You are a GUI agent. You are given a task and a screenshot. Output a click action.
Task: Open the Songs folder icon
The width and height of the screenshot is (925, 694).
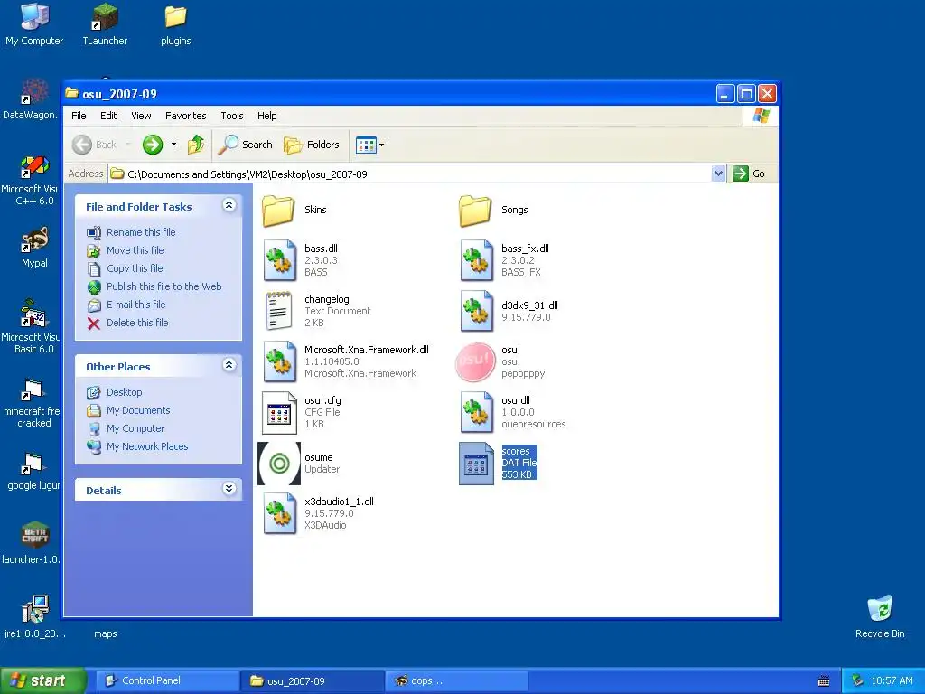coord(475,211)
